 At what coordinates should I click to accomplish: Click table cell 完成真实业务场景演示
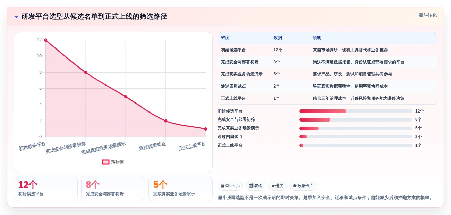pos(242,74)
